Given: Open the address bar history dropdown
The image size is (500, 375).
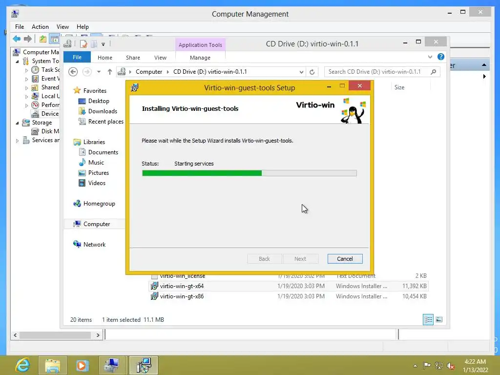Looking at the screenshot, I should click(301, 72).
